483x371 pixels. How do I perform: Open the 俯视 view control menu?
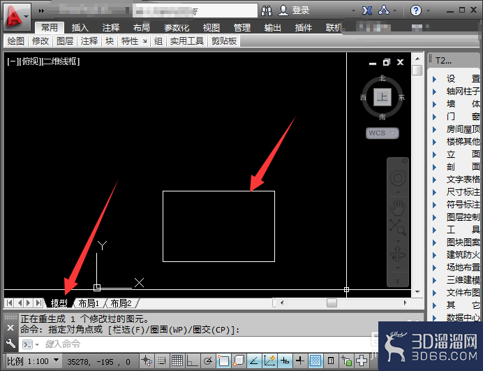(30, 61)
